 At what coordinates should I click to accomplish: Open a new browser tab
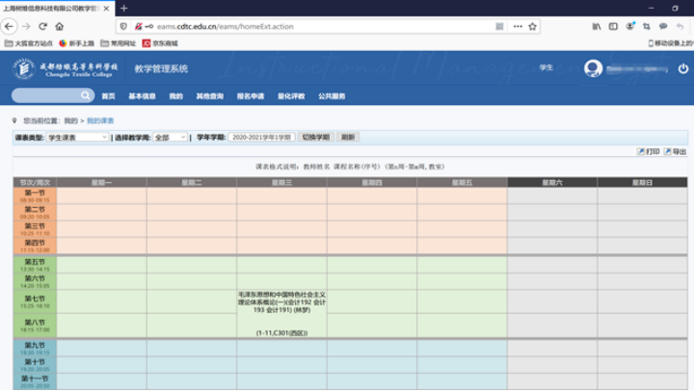(x=123, y=8)
